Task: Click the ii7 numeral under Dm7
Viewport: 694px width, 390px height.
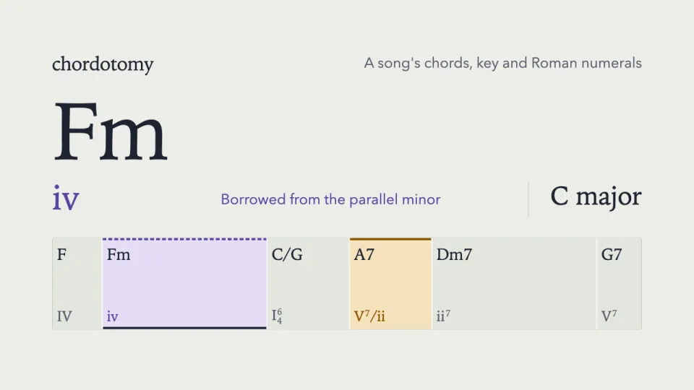Action: pos(443,316)
